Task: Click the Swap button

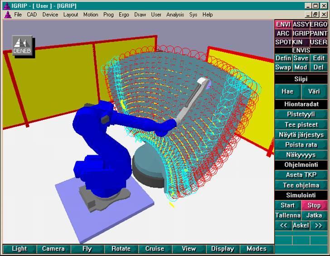Action: (283, 68)
